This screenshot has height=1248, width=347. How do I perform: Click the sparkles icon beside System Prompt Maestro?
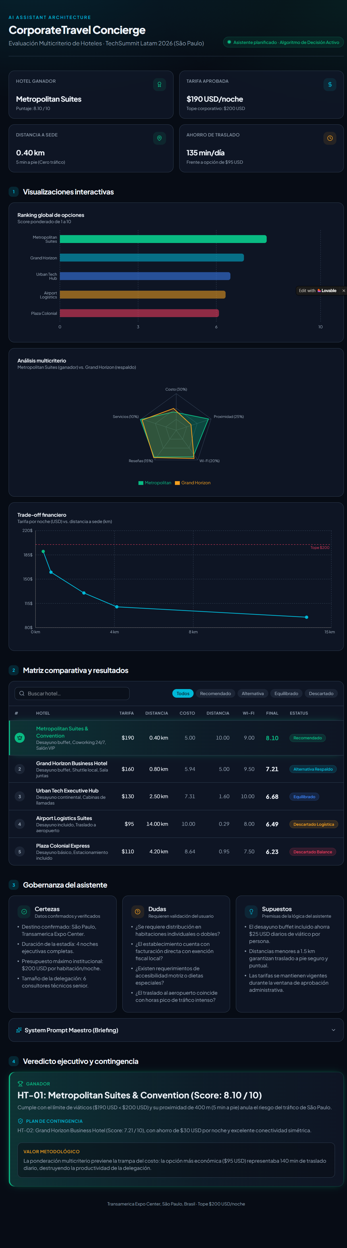pyautogui.click(x=19, y=1029)
